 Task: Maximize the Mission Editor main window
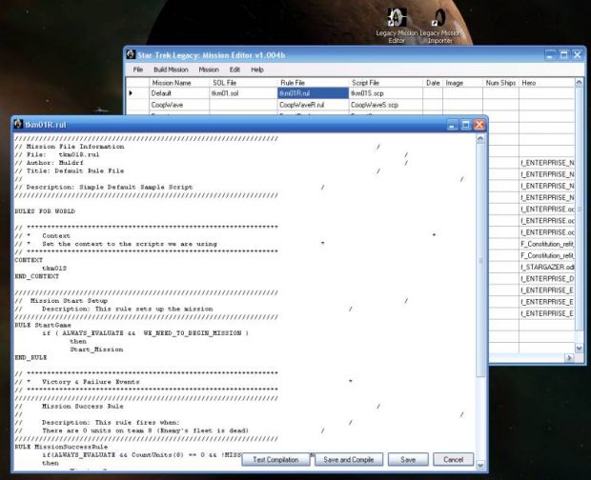[564, 55]
